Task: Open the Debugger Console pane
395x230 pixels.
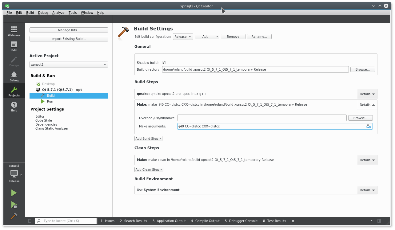Action: tap(241, 221)
